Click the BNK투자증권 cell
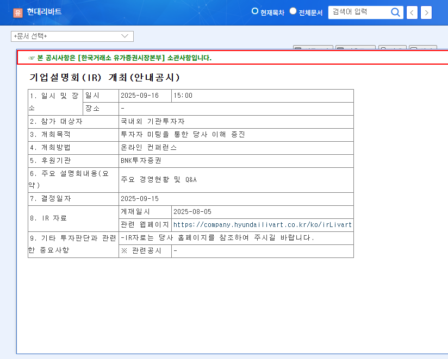The width and height of the screenshot is (448, 359). (236, 161)
